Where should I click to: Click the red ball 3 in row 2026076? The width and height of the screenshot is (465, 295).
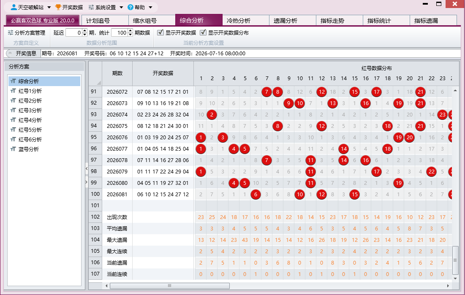pos(223,138)
